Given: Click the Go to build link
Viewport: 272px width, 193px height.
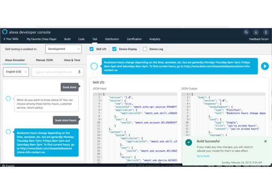Looking at the screenshot, I should click(203, 156).
